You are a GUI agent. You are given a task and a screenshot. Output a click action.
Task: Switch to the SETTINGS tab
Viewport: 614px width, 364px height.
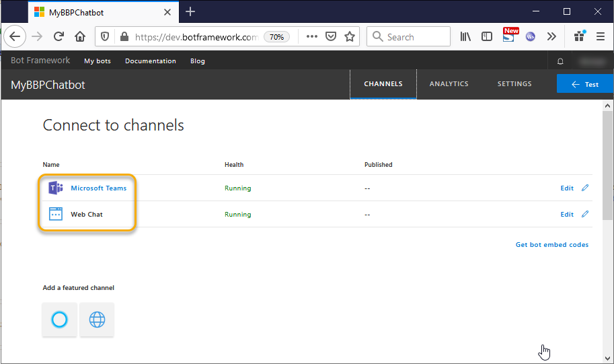514,84
